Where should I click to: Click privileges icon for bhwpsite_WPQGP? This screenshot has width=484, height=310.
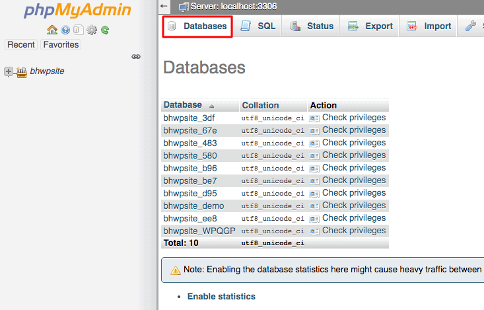click(314, 231)
